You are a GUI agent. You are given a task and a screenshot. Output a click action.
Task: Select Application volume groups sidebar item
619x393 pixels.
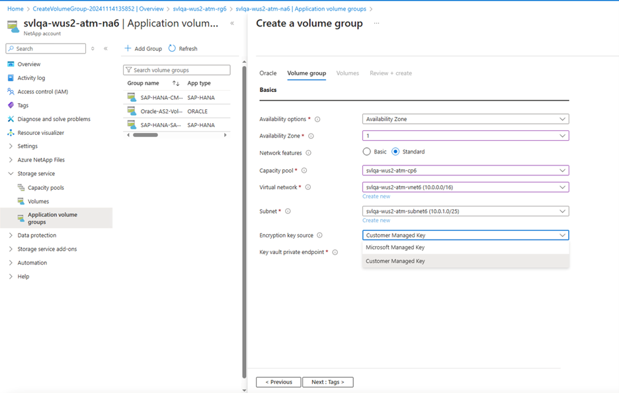(56, 218)
